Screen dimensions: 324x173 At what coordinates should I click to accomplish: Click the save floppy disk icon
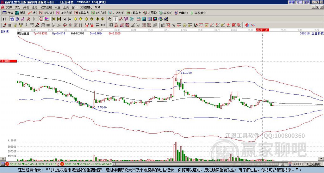155,19
